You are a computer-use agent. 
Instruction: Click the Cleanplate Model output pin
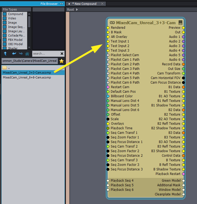183,194
